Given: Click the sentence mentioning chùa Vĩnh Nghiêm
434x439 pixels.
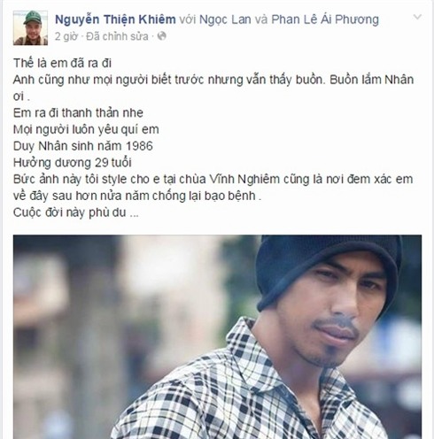Looking at the screenshot, I should pyautogui.click(x=213, y=179).
